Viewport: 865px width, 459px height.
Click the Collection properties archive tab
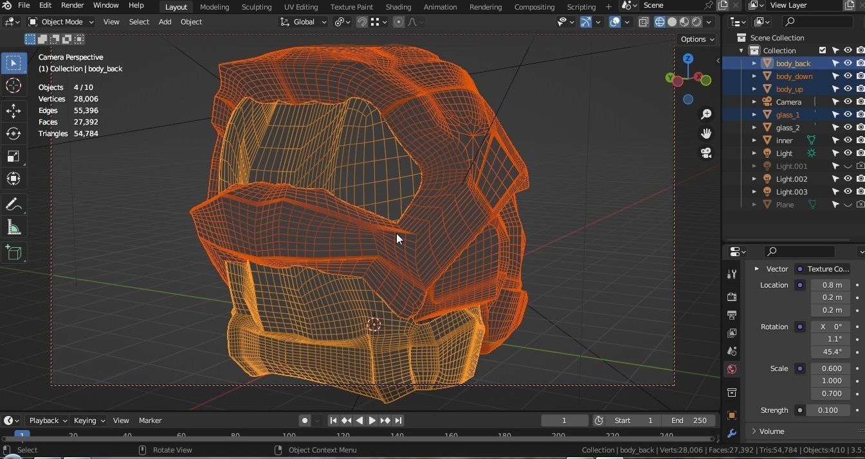point(731,392)
